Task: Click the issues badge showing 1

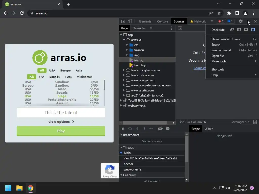Action: tap(230, 21)
